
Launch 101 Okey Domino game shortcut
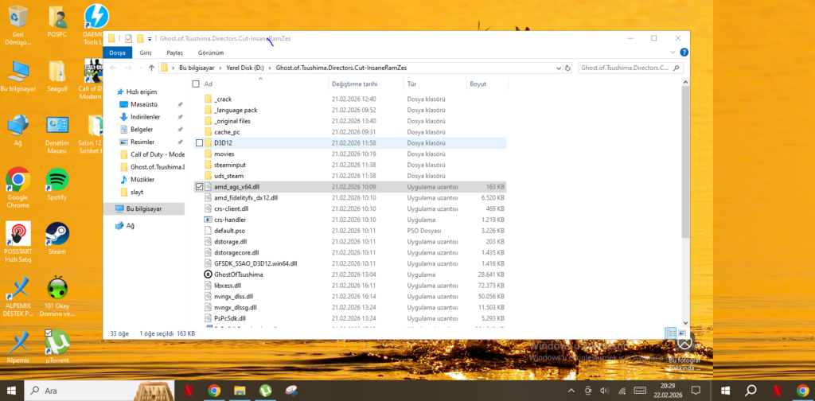click(57, 296)
